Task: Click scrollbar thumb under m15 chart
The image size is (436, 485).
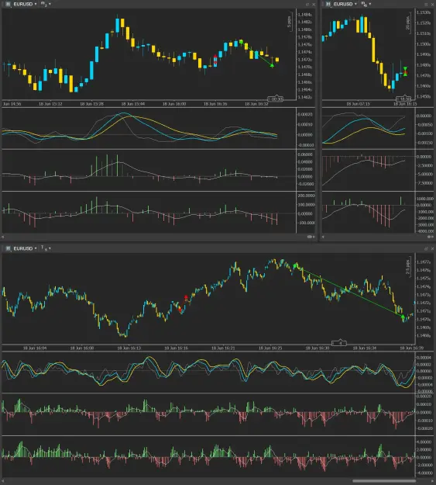Action: 429,237
